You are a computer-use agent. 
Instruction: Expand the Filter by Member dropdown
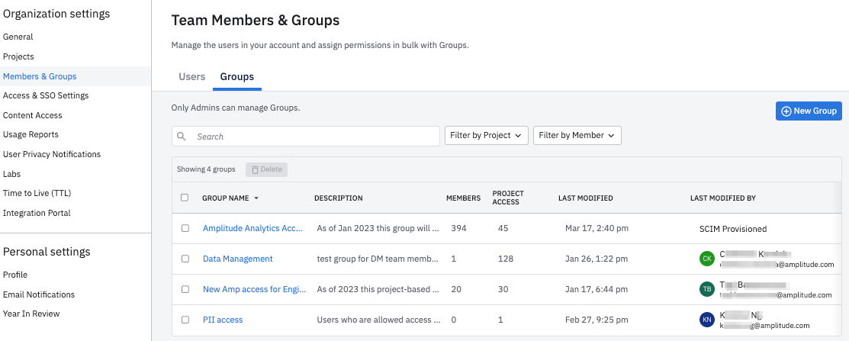tap(577, 136)
